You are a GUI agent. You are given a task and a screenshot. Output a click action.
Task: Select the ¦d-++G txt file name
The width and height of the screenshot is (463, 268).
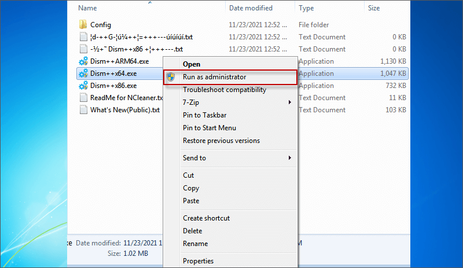tap(141, 37)
